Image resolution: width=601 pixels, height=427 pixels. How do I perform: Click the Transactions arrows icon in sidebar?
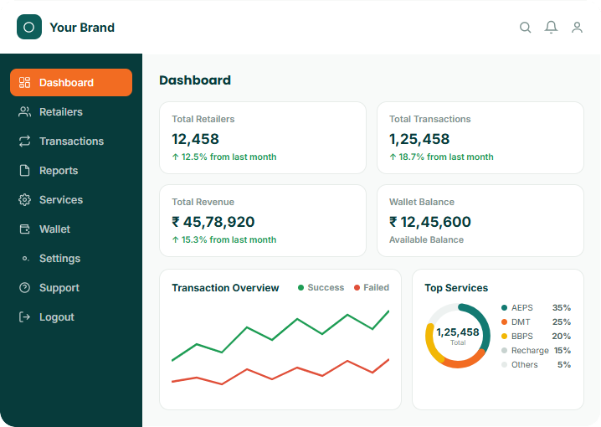tap(24, 141)
